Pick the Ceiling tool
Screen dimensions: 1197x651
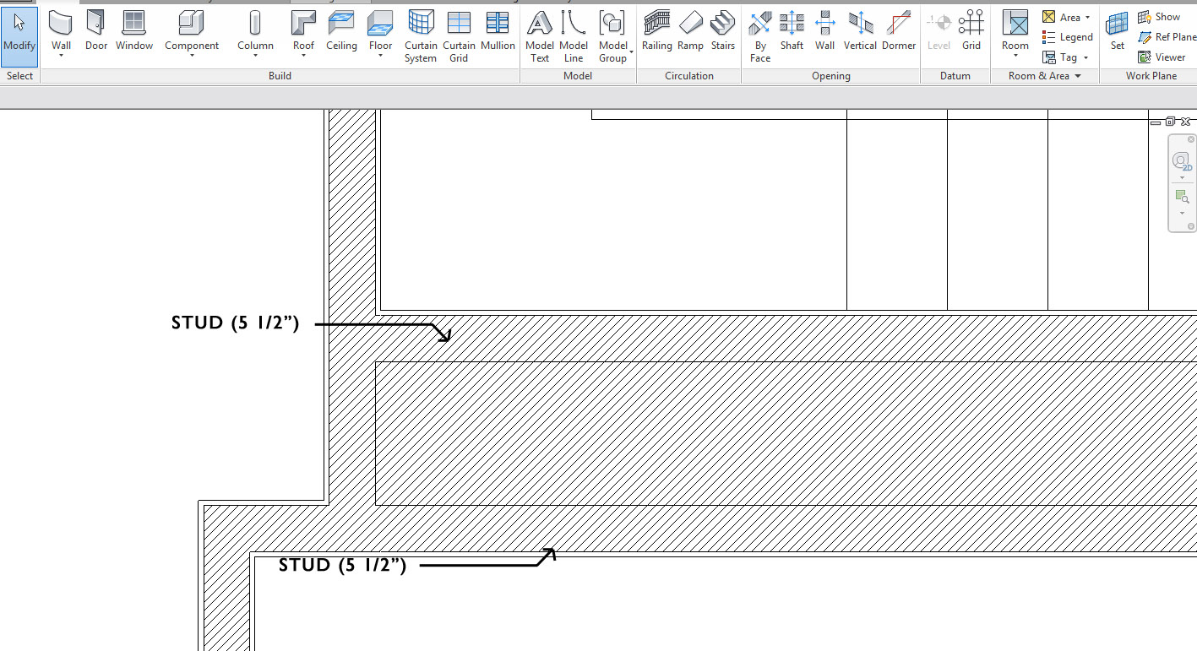tap(341, 32)
